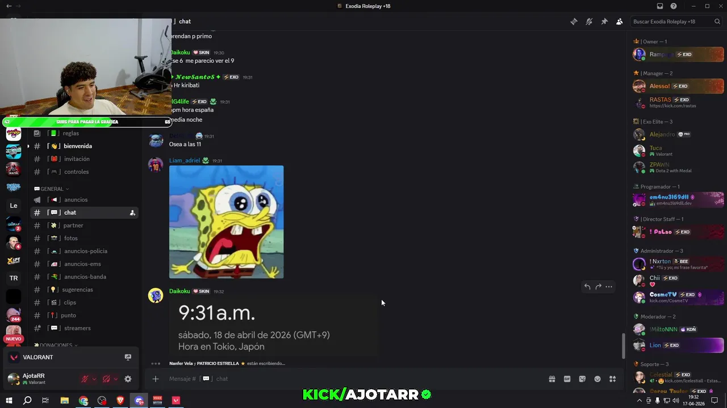
Task: Click the taskbar volume speaker icon
Action: [x=675, y=401]
